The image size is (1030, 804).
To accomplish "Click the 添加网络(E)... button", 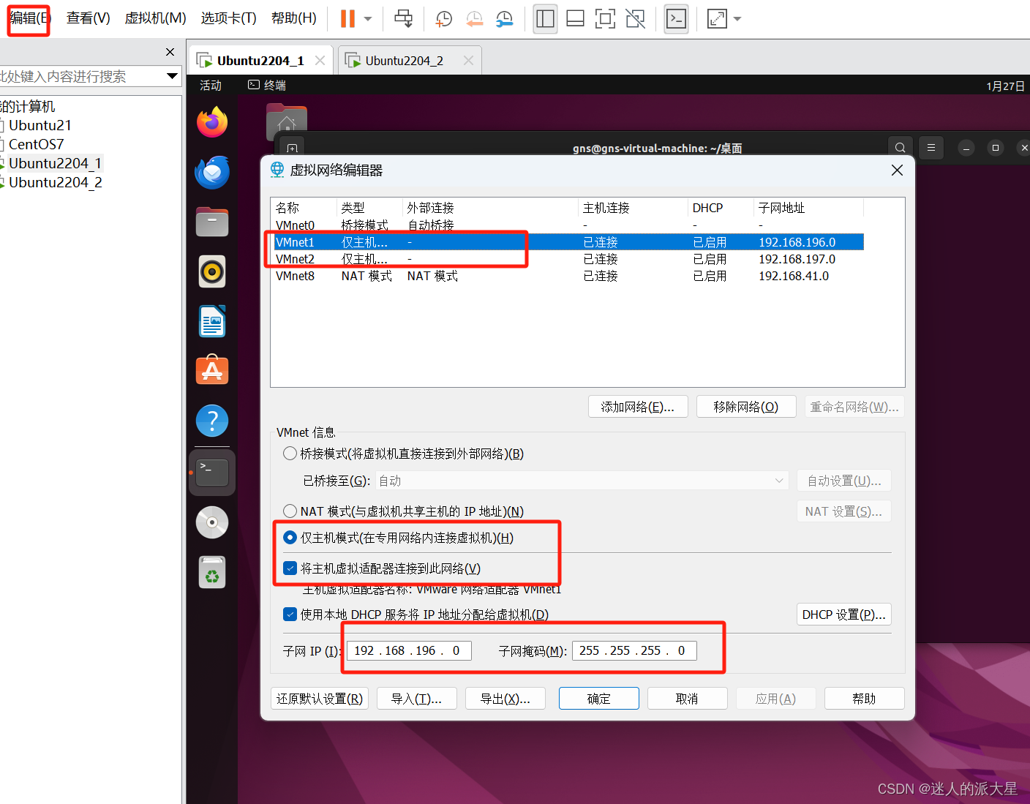I will (638, 407).
